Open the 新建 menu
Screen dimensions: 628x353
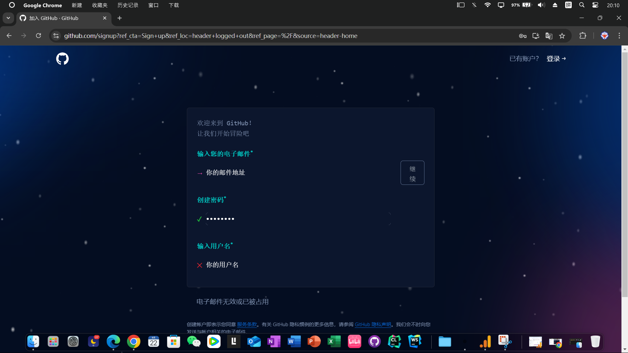pyautogui.click(x=77, y=5)
